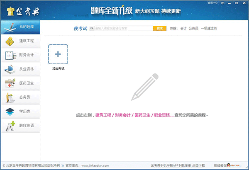Select 财务会计 category in sidebar
The width and height of the screenshot is (249, 170).
[21, 55]
